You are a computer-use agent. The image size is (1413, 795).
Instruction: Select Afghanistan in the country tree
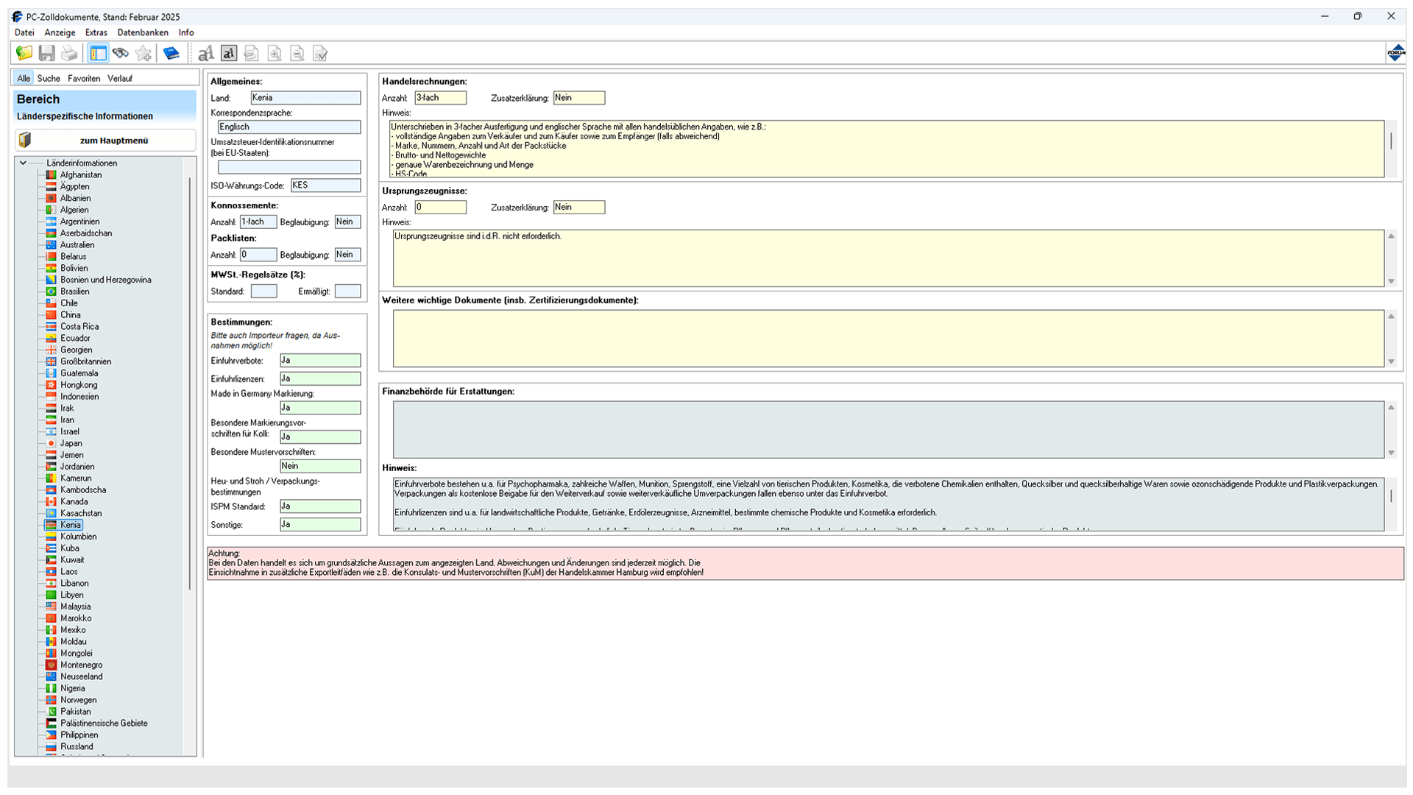[81, 175]
